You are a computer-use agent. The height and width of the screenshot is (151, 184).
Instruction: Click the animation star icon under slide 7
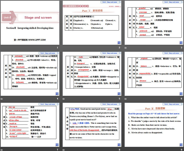2,149
